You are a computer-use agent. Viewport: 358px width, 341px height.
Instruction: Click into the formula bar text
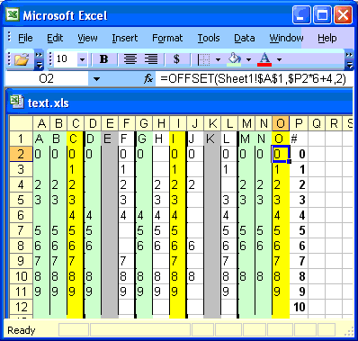coord(254,79)
